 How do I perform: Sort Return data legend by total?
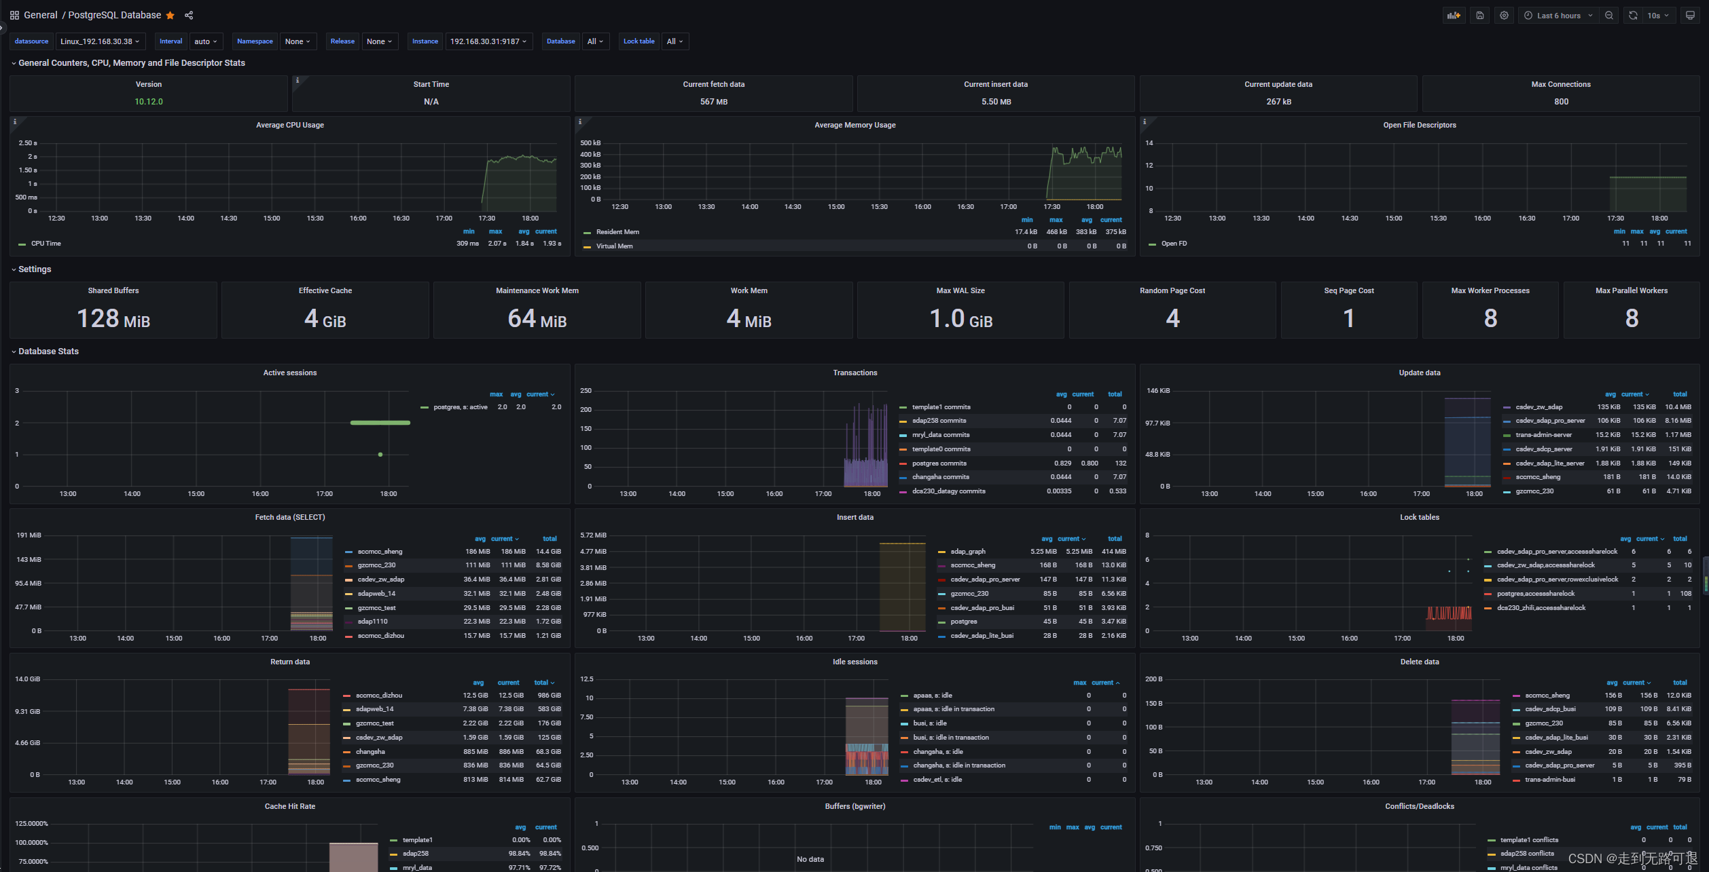[x=544, y=683]
